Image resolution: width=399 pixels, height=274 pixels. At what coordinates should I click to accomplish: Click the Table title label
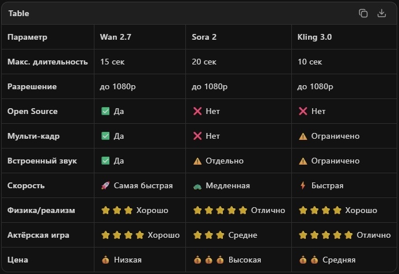(18, 13)
